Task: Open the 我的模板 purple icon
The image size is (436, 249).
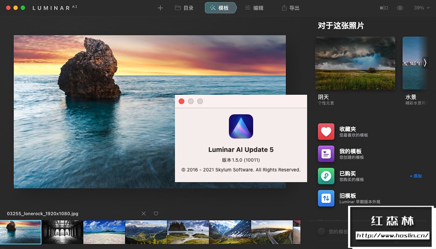Action: [326, 154]
